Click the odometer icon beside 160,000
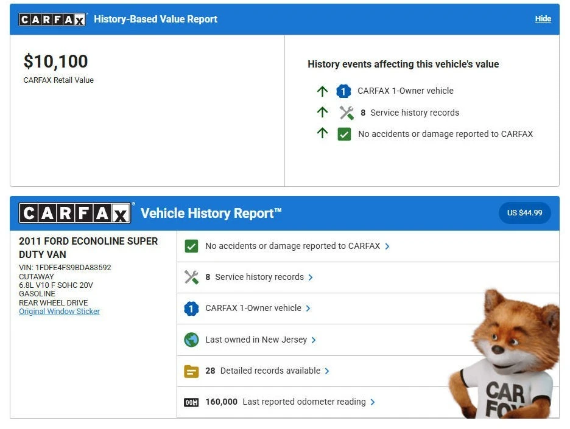Screen dimensions: 570x429 click(191, 402)
